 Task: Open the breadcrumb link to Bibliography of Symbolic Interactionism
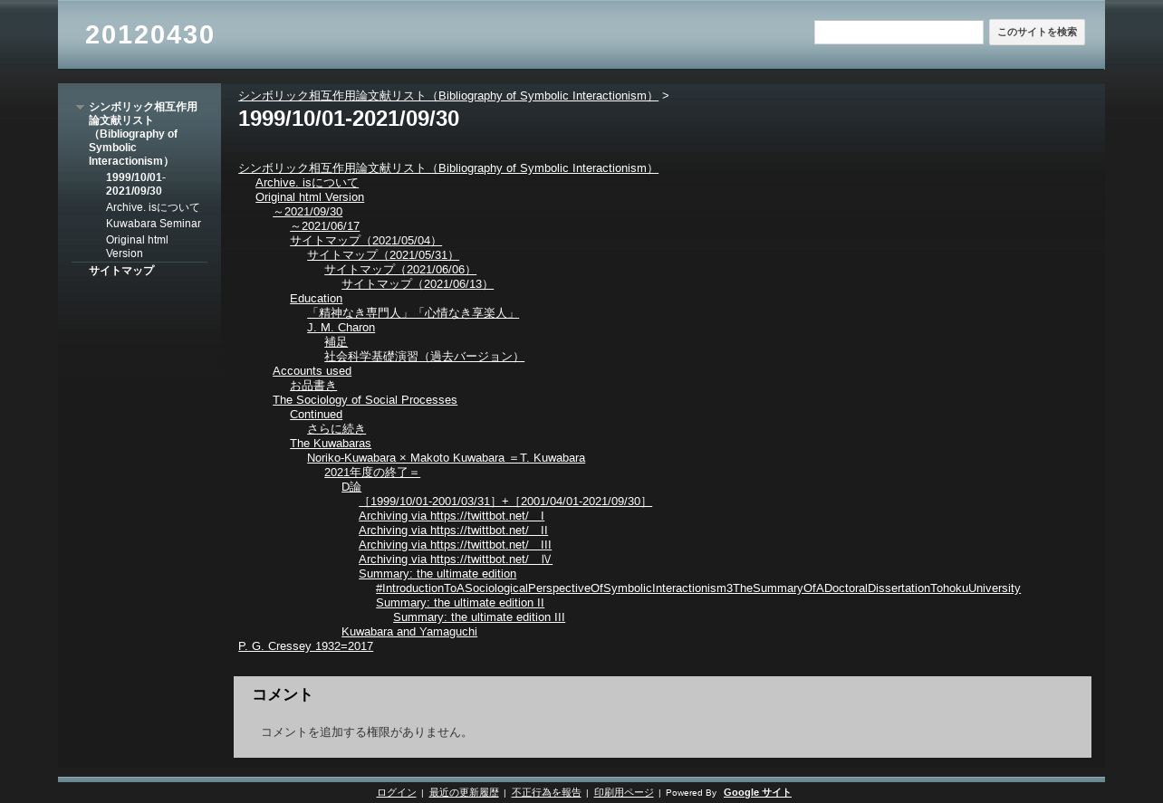coord(448,96)
